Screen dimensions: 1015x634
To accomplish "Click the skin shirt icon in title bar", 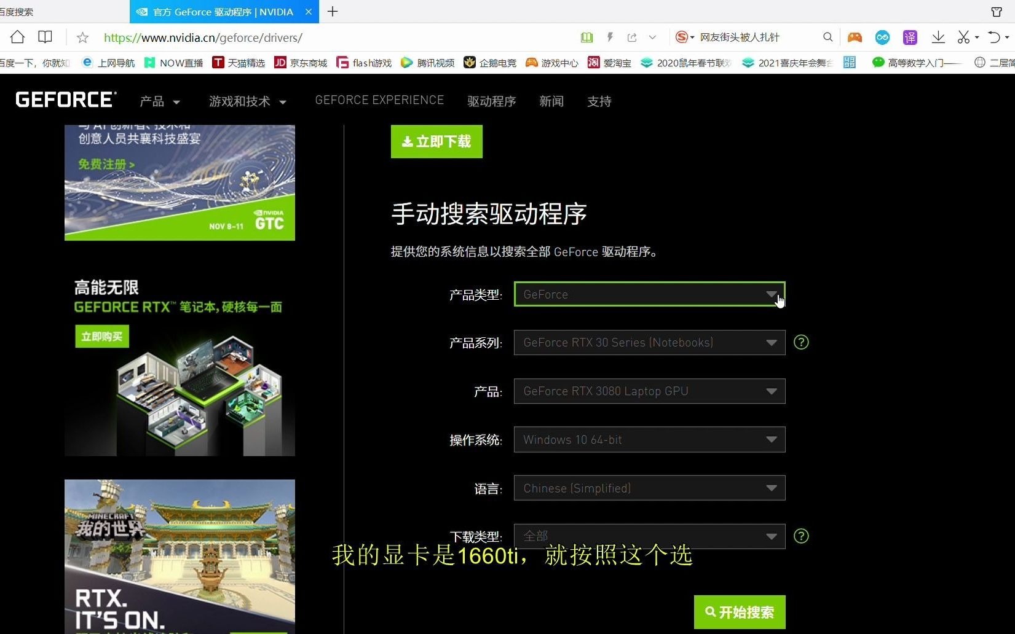I will click(997, 12).
